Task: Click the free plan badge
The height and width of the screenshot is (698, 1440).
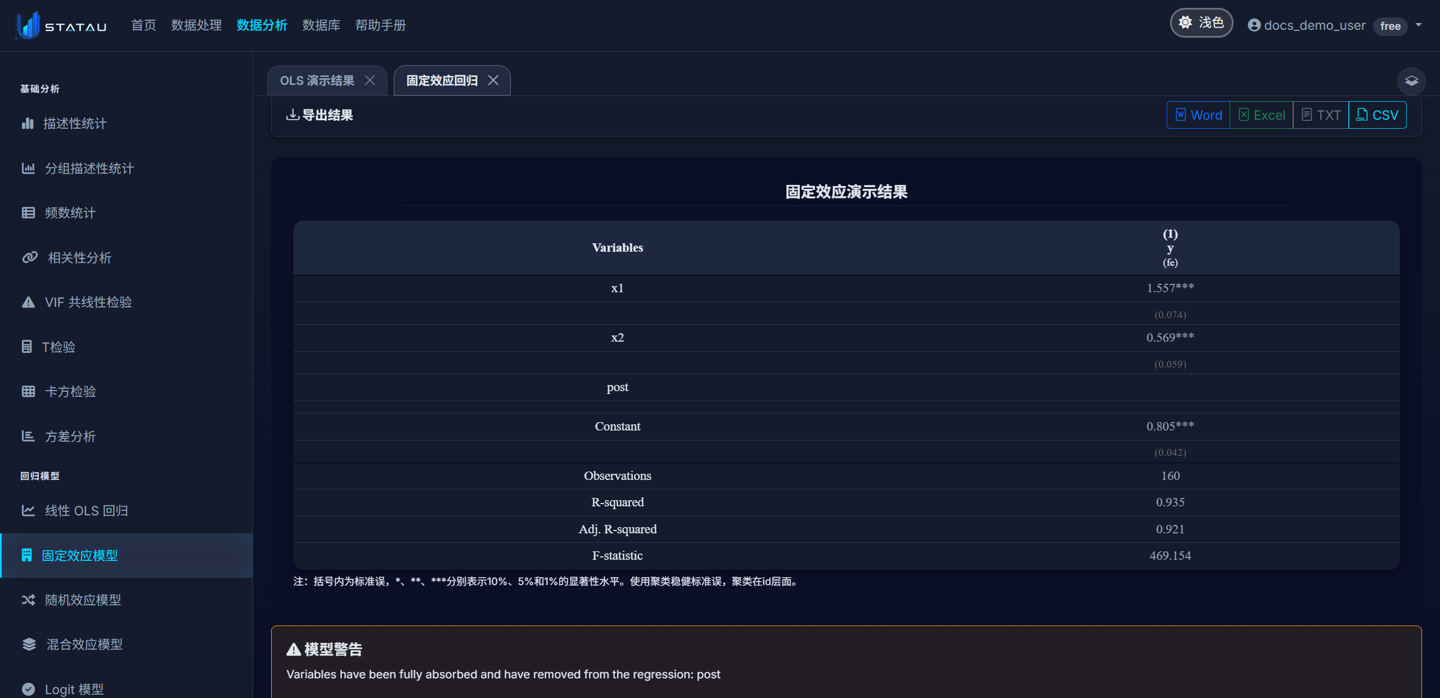Action: [1390, 26]
